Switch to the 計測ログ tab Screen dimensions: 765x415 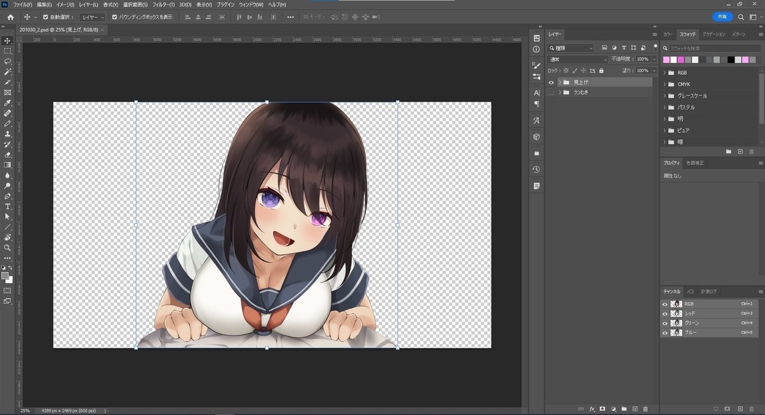point(708,292)
